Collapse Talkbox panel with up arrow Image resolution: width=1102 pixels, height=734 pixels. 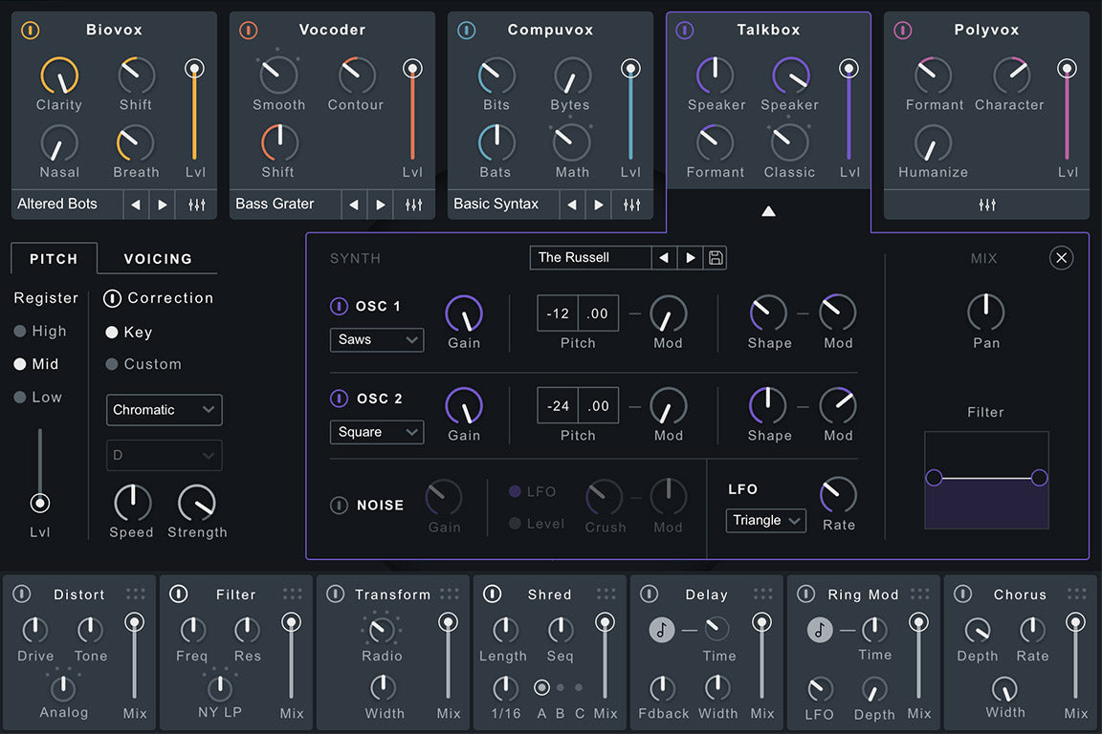(x=768, y=210)
